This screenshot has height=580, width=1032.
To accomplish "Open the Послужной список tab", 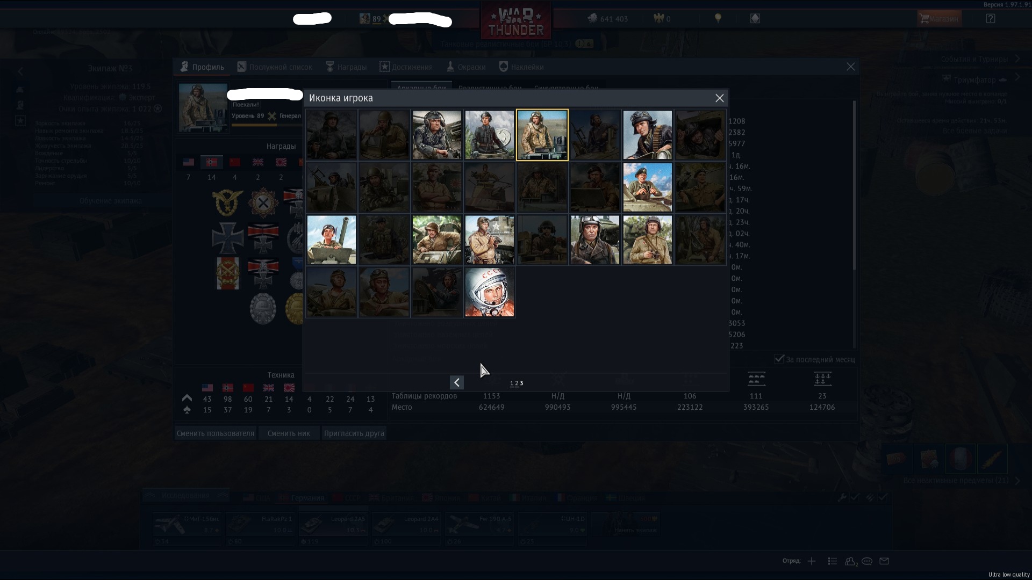I will coord(275,67).
